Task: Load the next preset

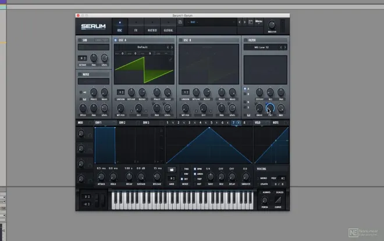Action: pos(244,22)
